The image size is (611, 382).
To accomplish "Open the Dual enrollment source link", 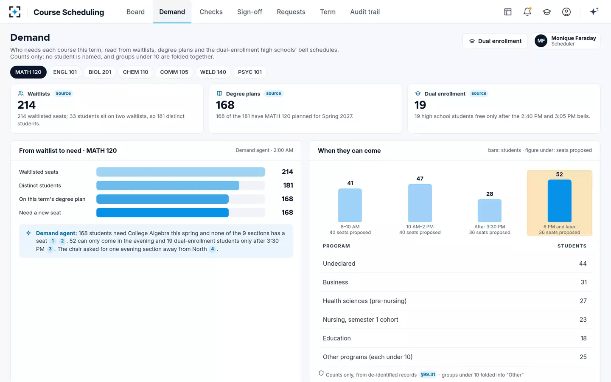I will pyautogui.click(x=479, y=93).
